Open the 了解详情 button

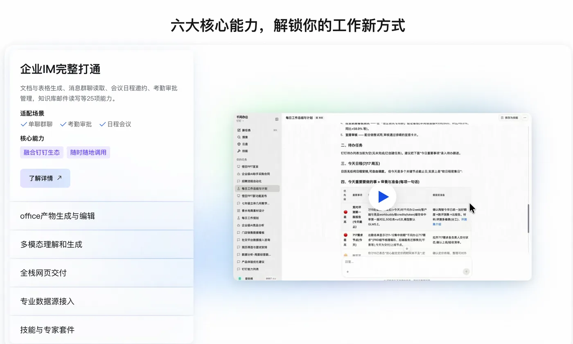coord(45,178)
